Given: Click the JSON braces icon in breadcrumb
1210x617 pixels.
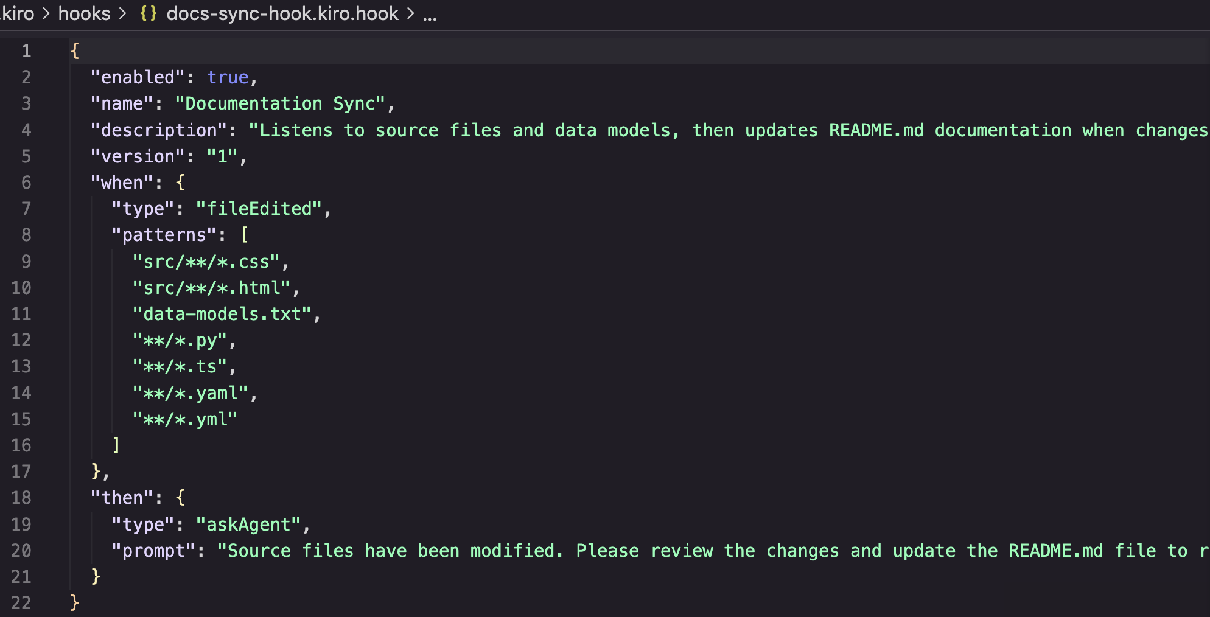Looking at the screenshot, I should (148, 13).
